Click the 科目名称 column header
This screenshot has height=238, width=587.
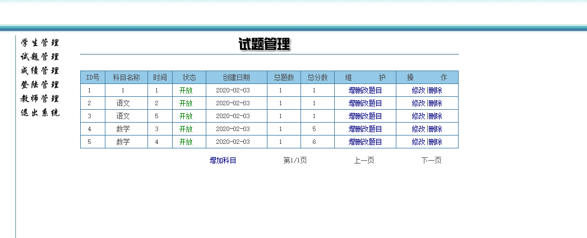[x=126, y=77]
